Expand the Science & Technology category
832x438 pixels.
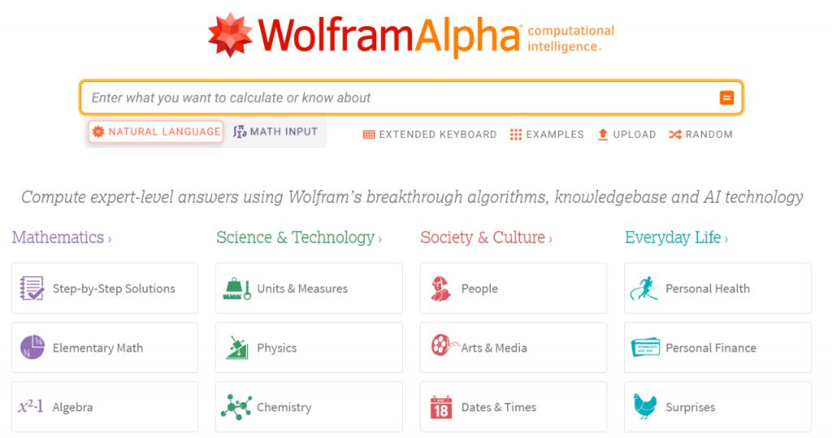pos(299,238)
